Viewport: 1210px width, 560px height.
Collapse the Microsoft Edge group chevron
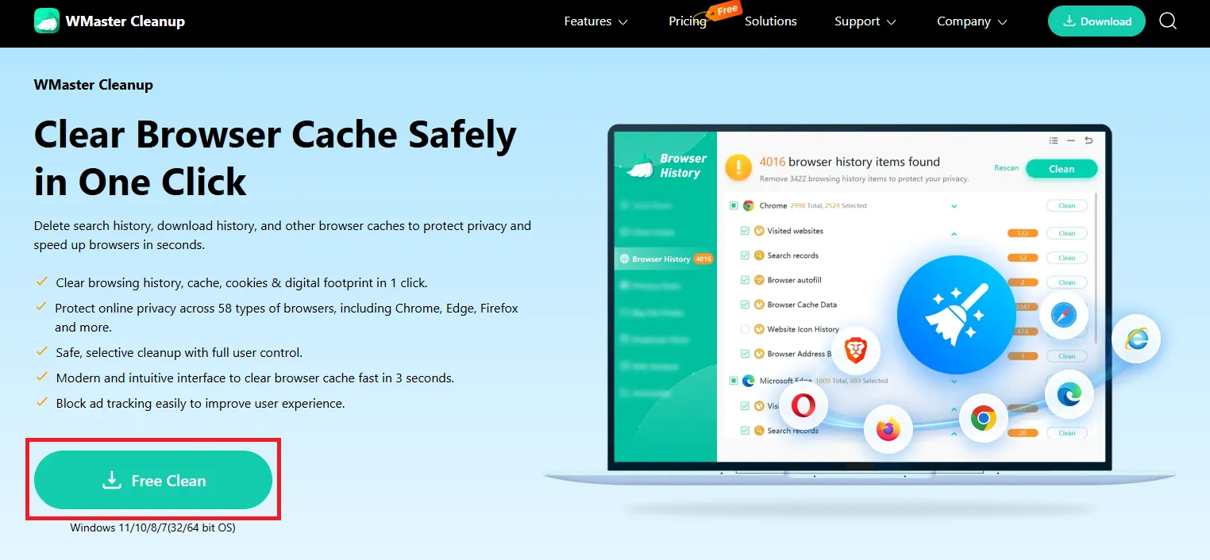(x=954, y=382)
